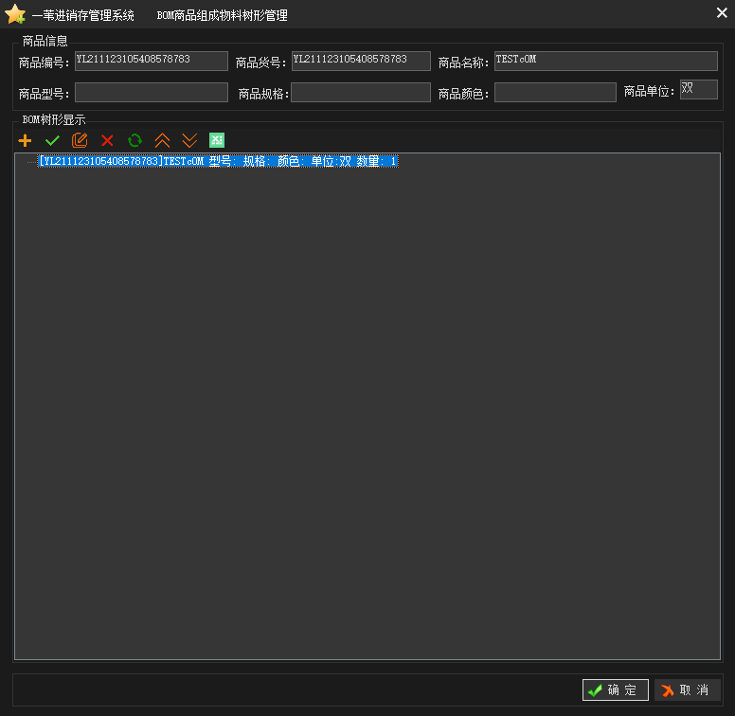The image size is (735, 716).
Task: Click the red X delete icon
Action: [107, 140]
